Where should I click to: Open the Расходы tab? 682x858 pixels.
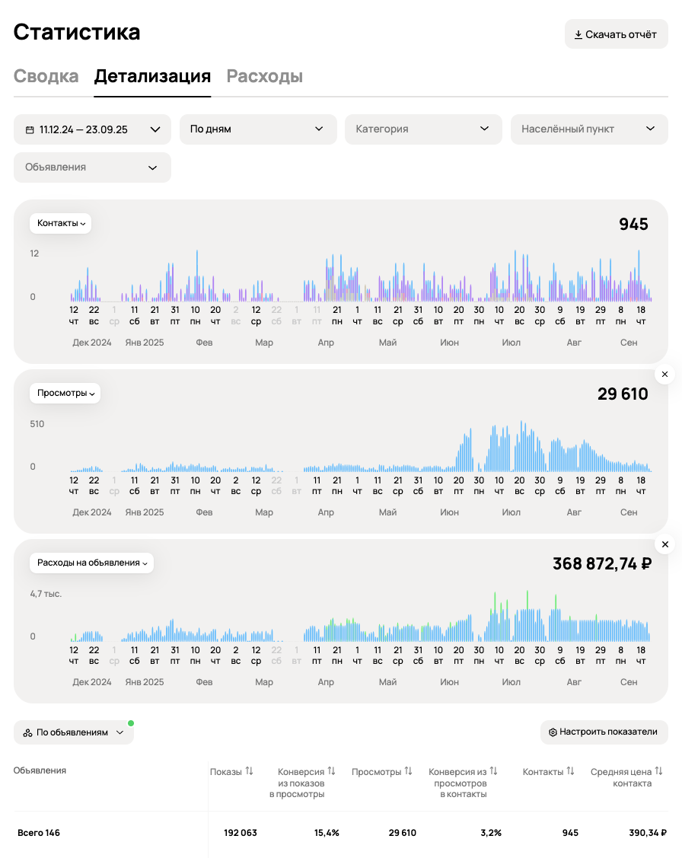click(265, 77)
